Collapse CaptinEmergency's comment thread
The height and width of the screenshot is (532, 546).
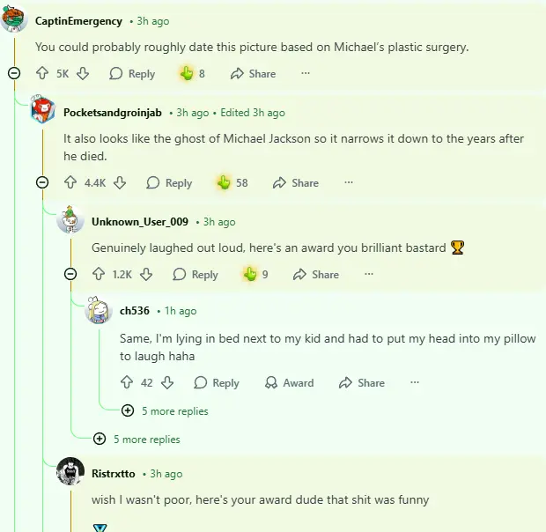(14, 73)
